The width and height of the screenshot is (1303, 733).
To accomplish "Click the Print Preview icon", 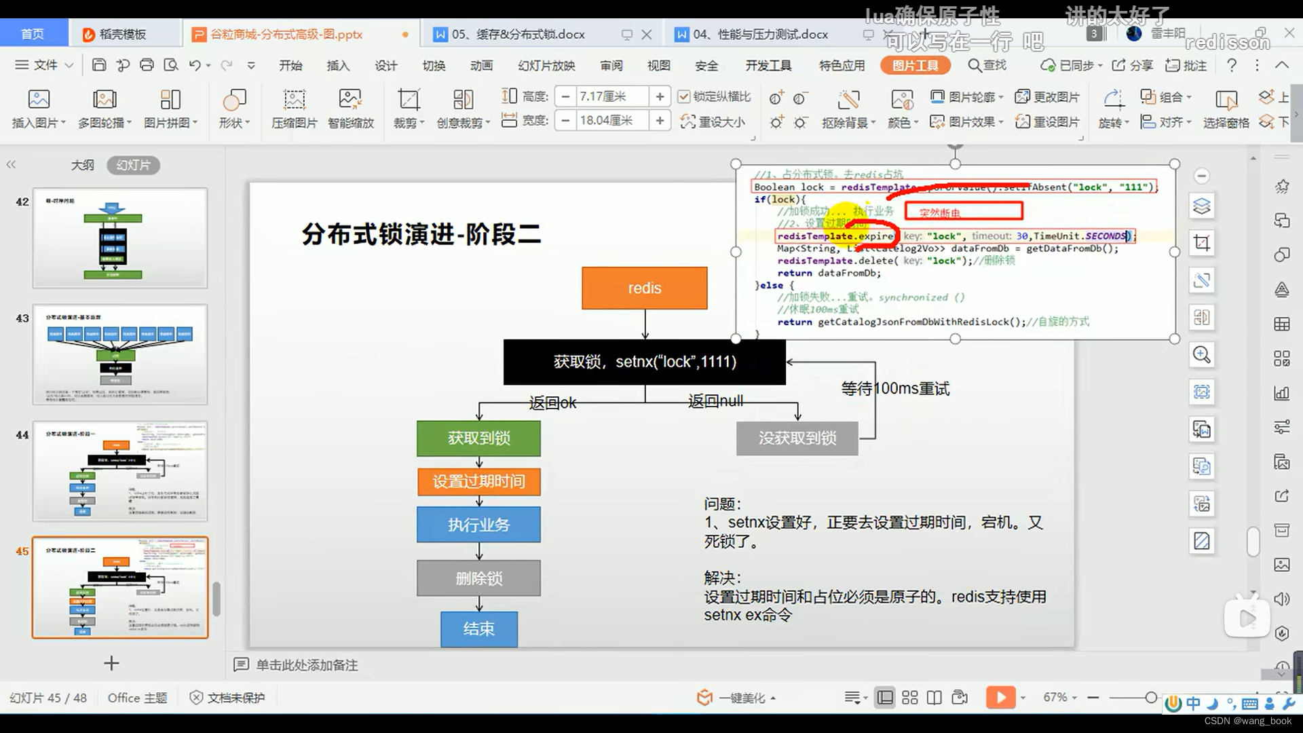I will point(170,65).
